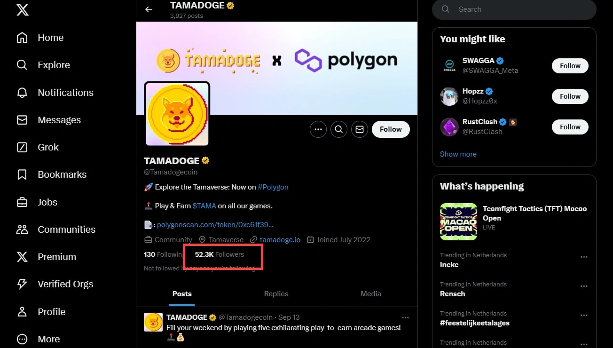The height and width of the screenshot is (348, 613).
Task: Open options for Ineke trend
Action: tap(584, 257)
